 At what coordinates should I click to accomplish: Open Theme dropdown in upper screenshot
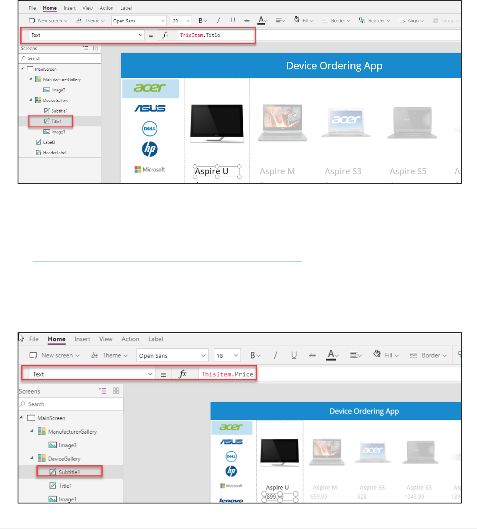click(x=90, y=21)
